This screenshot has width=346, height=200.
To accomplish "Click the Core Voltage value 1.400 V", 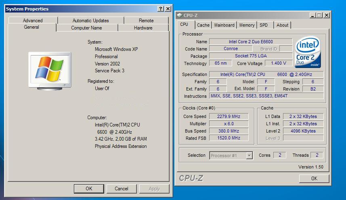I will coord(279,63).
